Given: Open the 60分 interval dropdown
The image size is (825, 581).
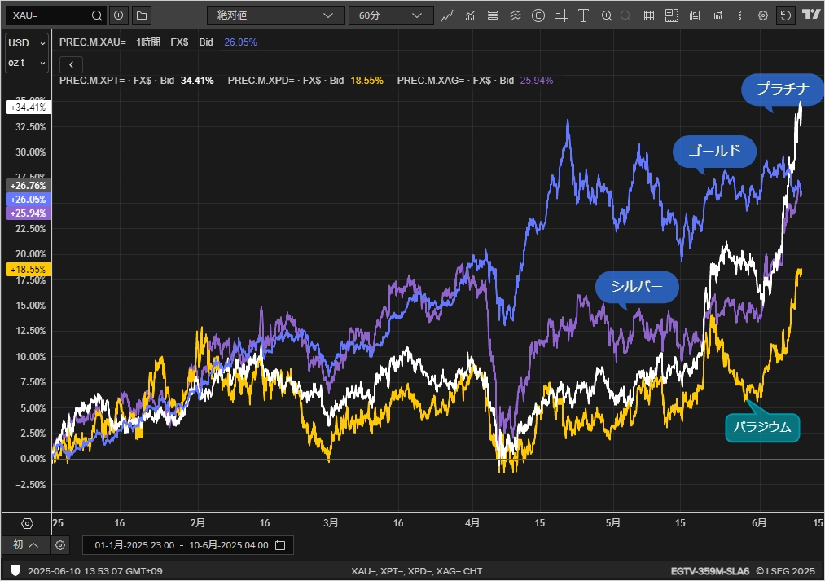Looking at the screenshot, I should coord(391,15).
